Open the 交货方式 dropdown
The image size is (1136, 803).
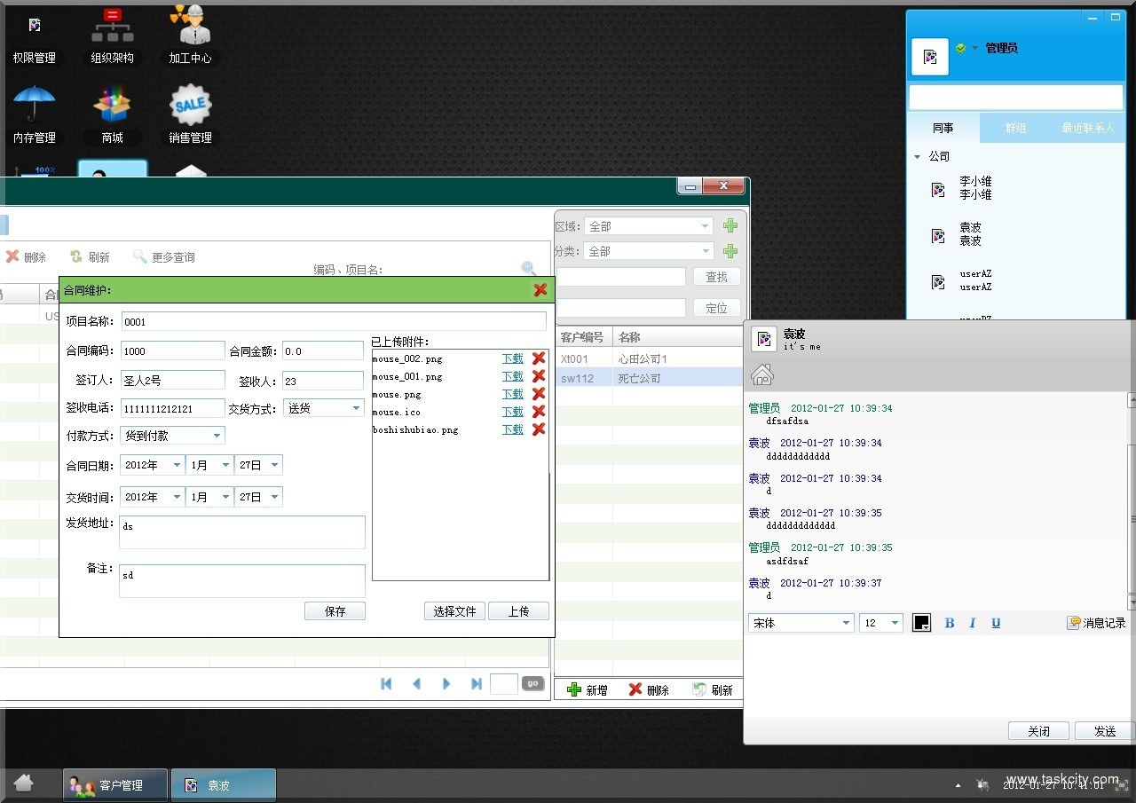pyautogui.click(x=356, y=408)
